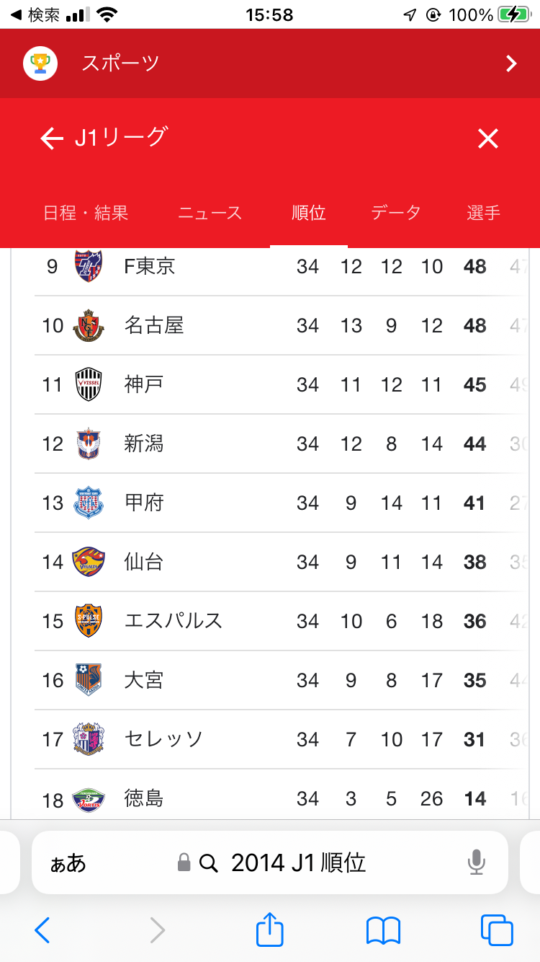Screen dimensions: 540x962
Task: Expand the sports header chevron
Action: pyautogui.click(x=511, y=64)
